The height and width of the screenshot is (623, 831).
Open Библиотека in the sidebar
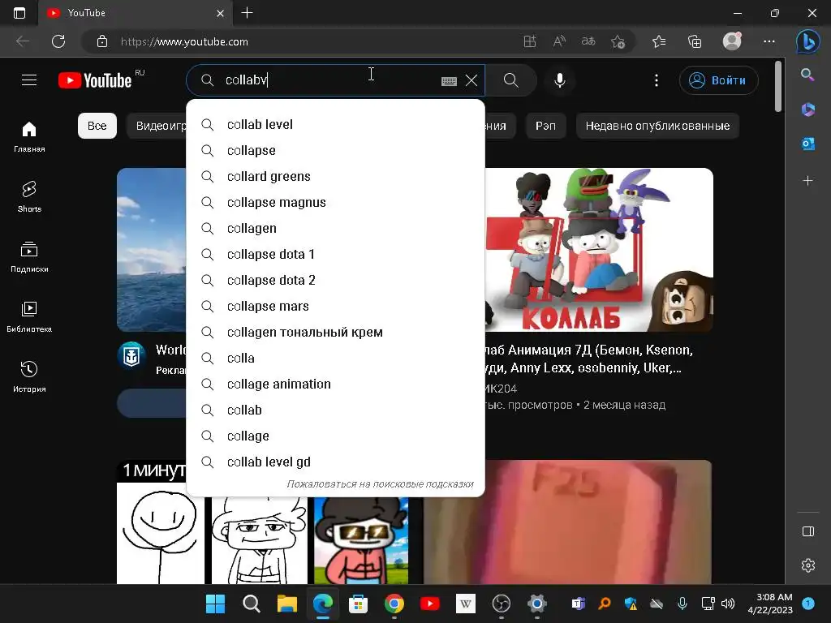click(29, 317)
